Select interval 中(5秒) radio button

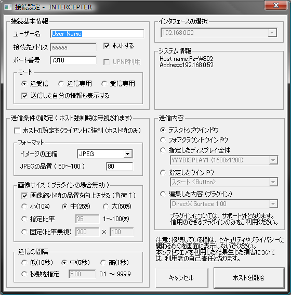pyautogui.click(x=64, y=262)
